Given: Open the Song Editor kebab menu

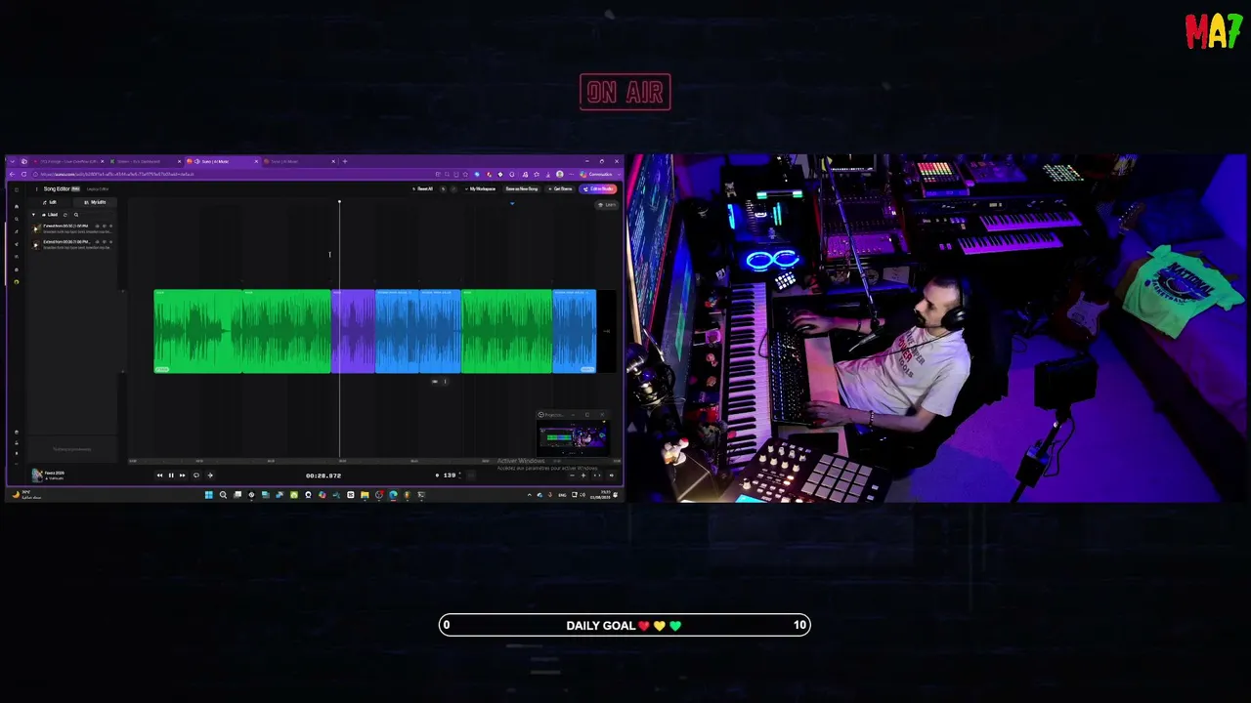Looking at the screenshot, I should pyautogui.click(x=36, y=188).
